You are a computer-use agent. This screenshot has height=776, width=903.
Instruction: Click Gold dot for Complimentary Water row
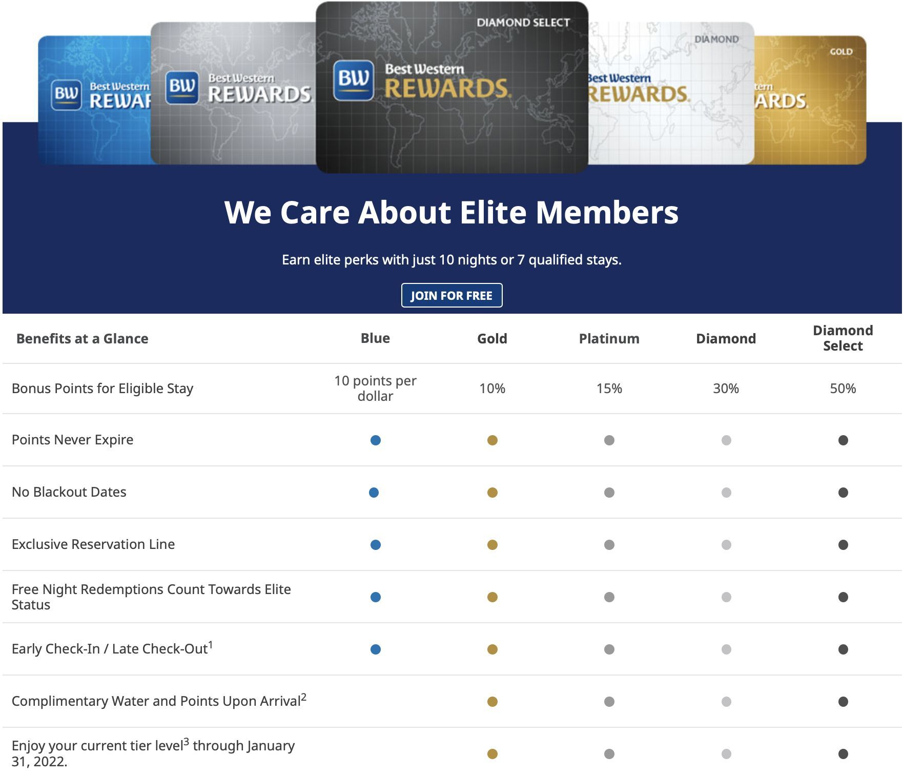pos(492,702)
